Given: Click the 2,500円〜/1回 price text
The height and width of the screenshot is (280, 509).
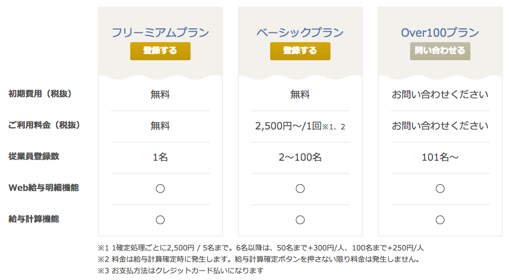Looking at the screenshot, I should pyautogui.click(x=288, y=126).
